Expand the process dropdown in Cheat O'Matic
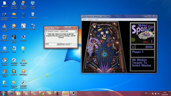 coord(76,31)
